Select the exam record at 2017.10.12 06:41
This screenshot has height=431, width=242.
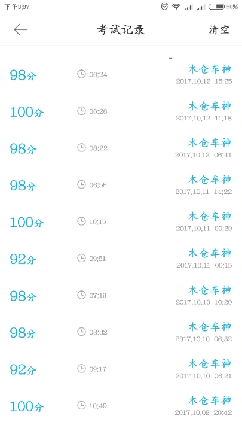[121, 148]
